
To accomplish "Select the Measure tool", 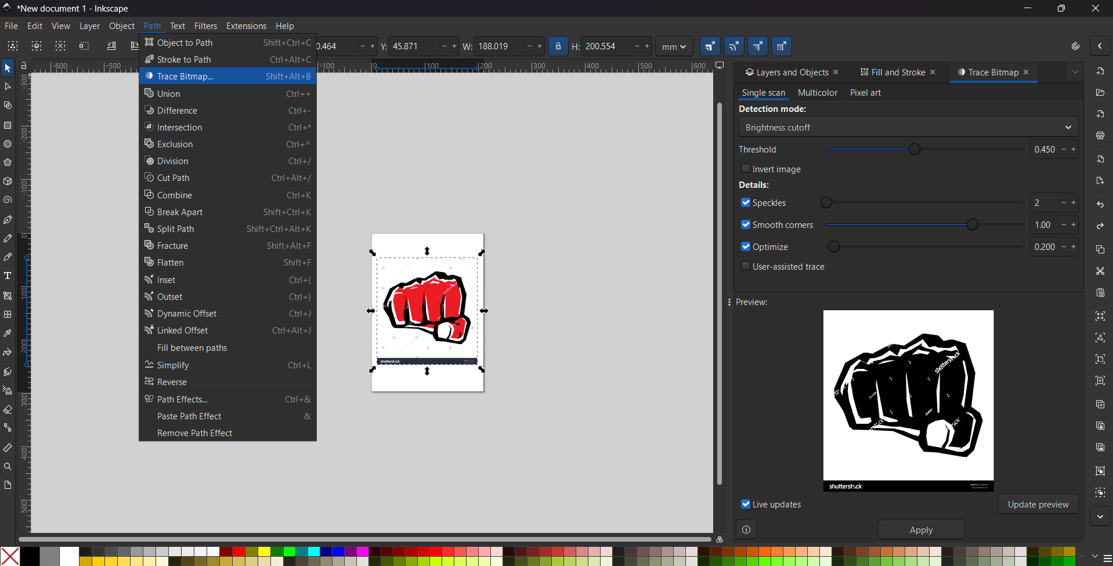I will coord(8,448).
